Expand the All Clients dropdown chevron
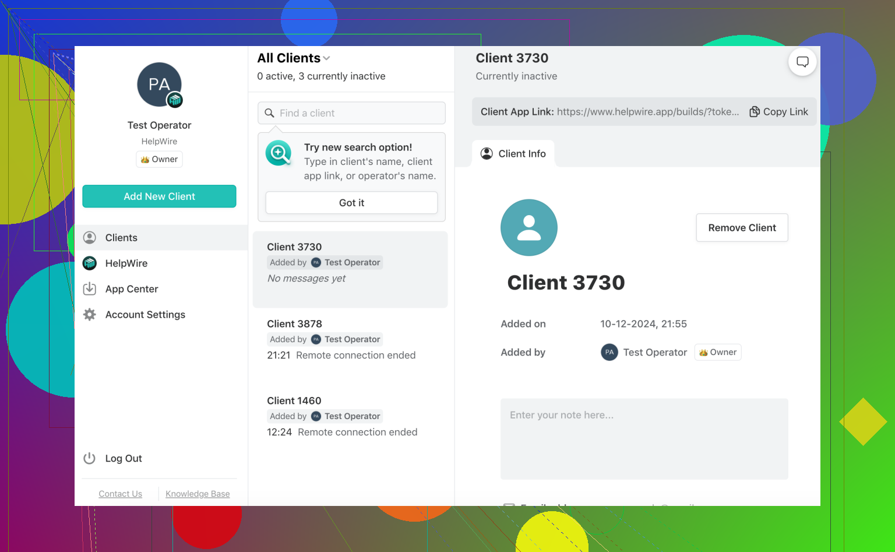 coord(326,58)
